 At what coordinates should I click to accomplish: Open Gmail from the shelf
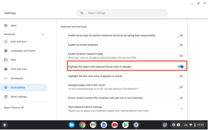point(93,125)
